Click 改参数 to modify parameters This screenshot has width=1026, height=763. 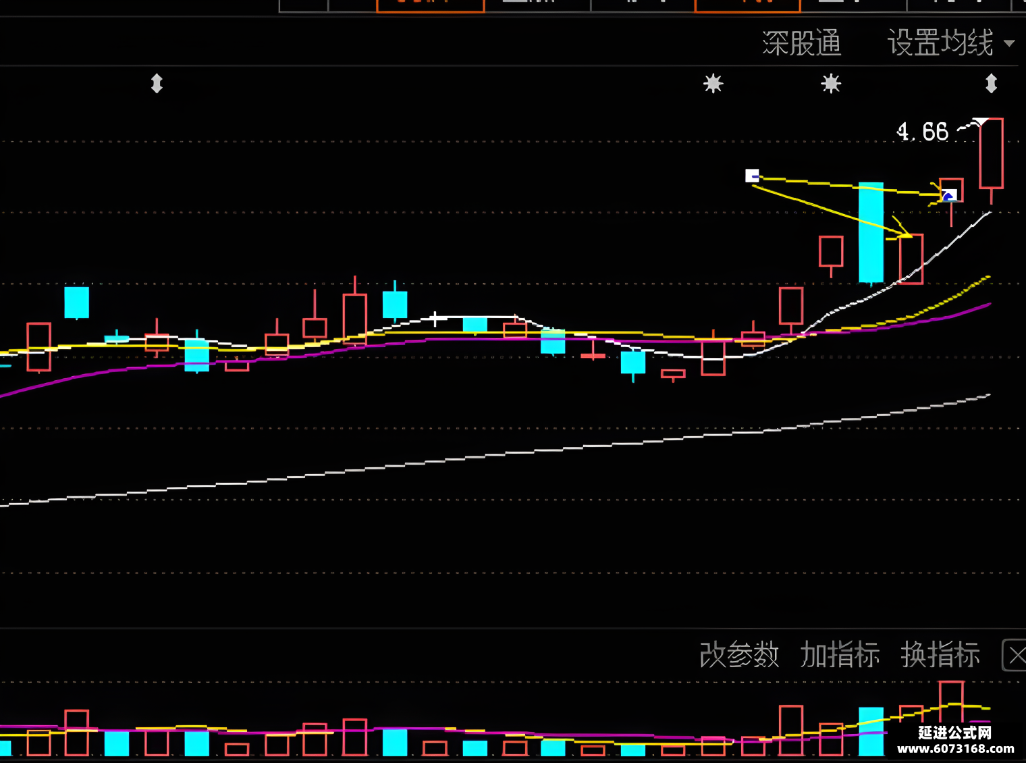(x=739, y=655)
